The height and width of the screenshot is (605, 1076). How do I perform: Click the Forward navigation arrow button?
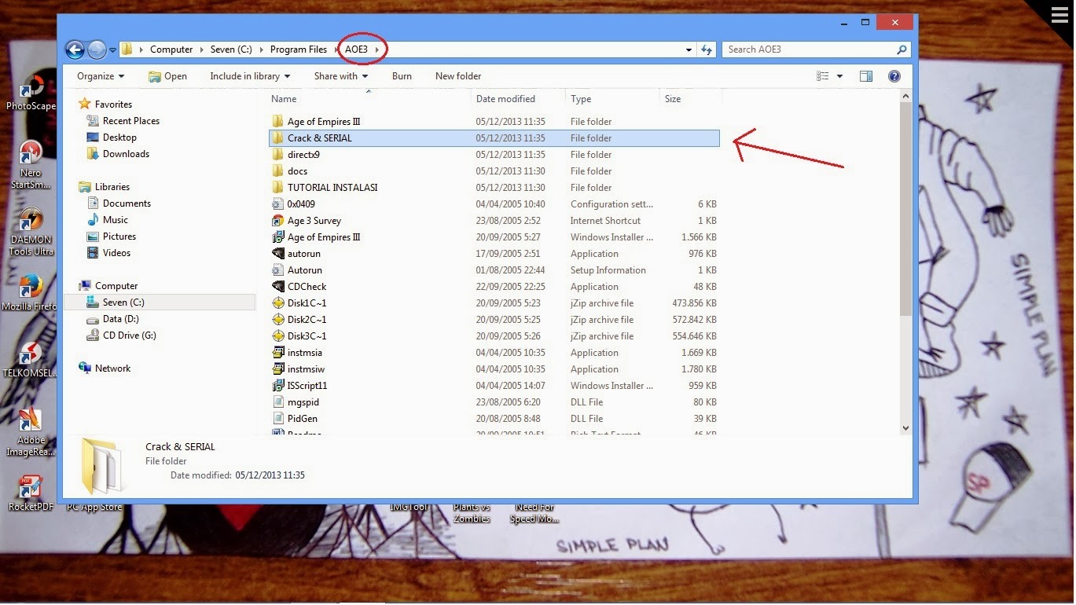click(97, 49)
